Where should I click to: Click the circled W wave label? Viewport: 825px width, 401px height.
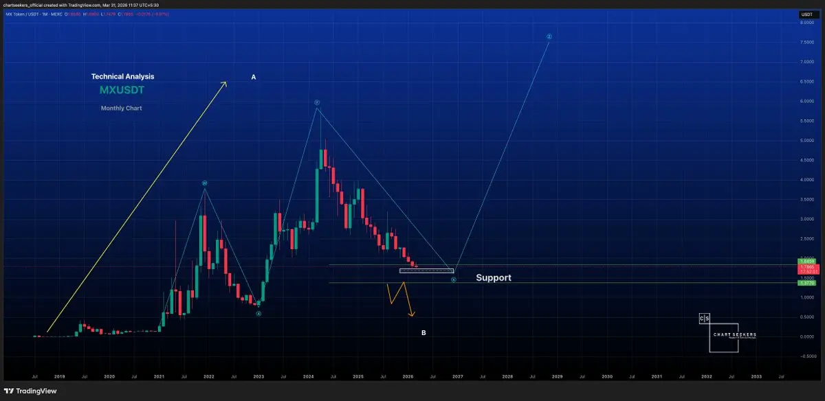point(205,183)
